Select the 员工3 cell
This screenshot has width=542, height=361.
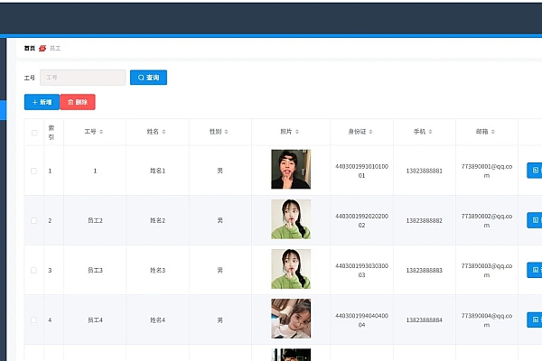point(95,270)
